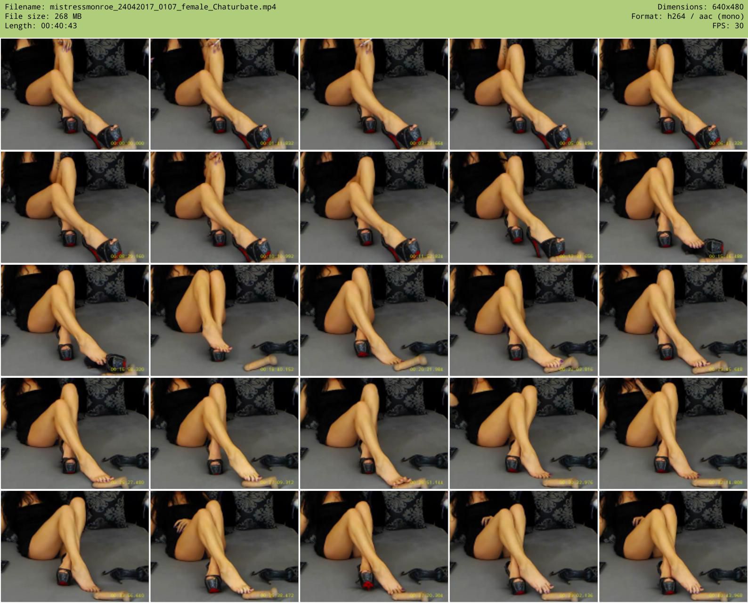The image size is (748, 603).
Task: Open the thumbnail marked 00:10:10.992
Action: pyautogui.click(x=224, y=207)
